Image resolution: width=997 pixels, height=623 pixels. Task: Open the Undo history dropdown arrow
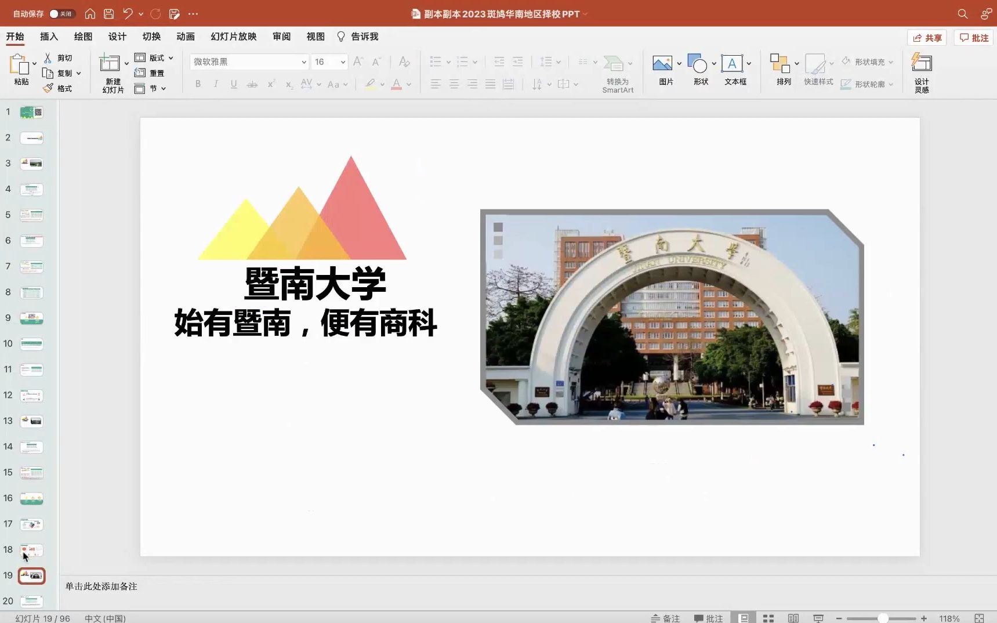(141, 14)
